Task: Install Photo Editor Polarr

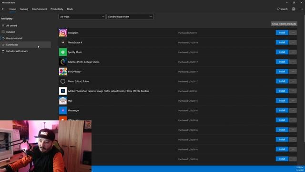Action: [282, 81]
